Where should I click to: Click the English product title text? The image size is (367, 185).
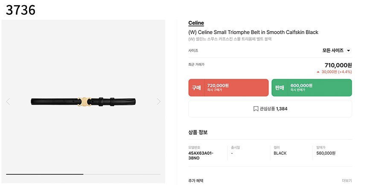[x=253, y=32]
